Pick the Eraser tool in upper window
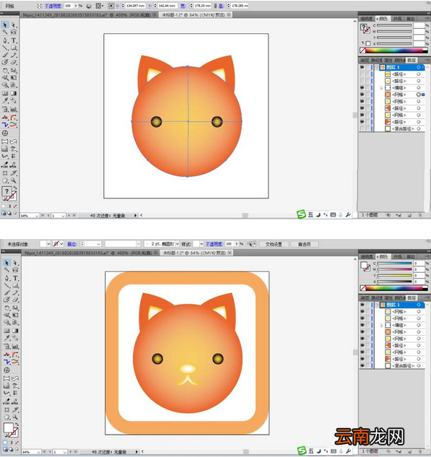 click(14, 62)
